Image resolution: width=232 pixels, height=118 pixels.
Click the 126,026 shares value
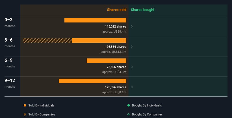coord(116,87)
